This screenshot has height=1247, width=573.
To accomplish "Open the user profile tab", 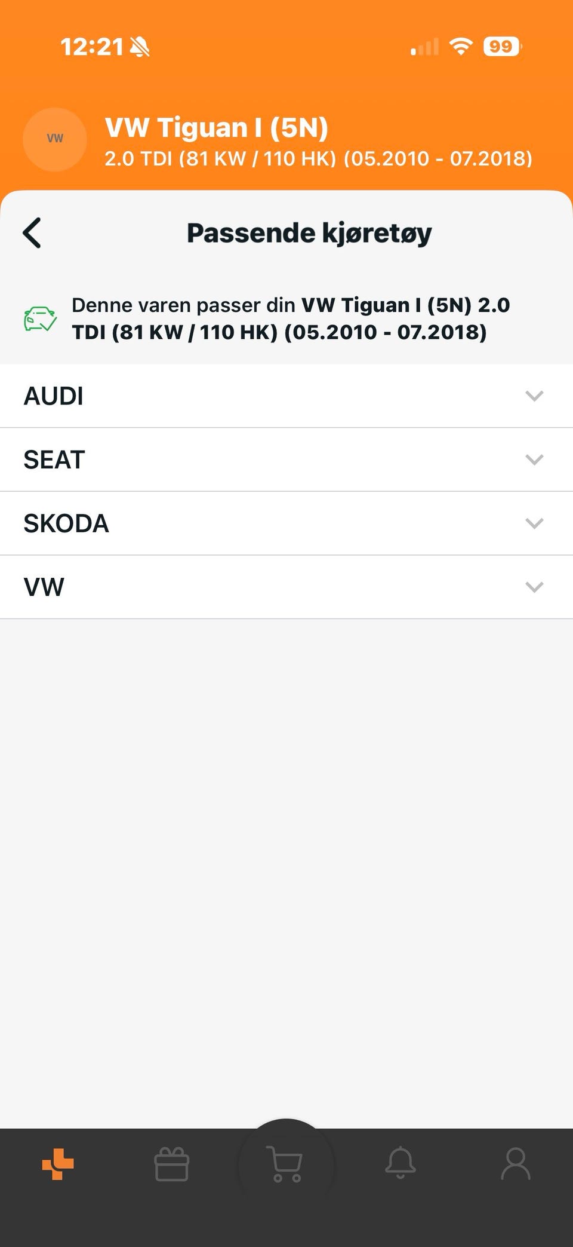I will (515, 1163).
